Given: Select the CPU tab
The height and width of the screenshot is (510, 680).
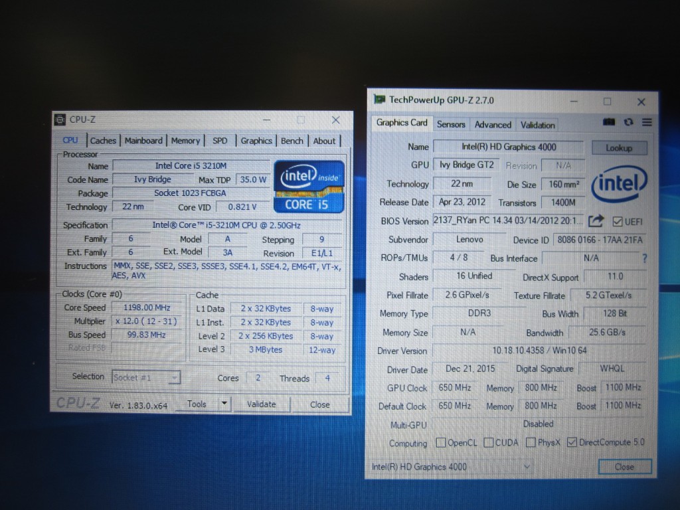Looking at the screenshot, I should [x=70, y=140].
